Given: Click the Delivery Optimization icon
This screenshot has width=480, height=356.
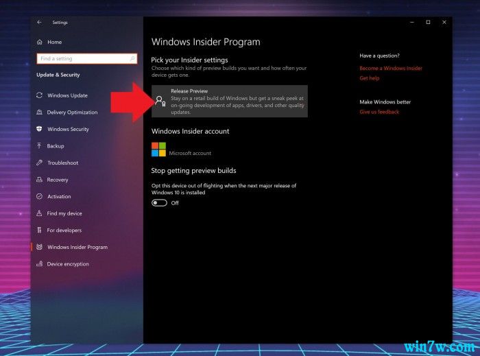Looking at the screenshot, I should click(39, 112).
